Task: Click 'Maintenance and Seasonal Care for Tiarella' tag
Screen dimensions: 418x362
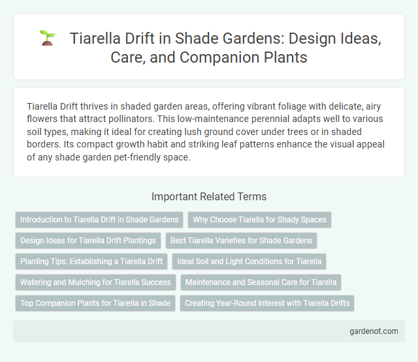Action: coord(261,282)
